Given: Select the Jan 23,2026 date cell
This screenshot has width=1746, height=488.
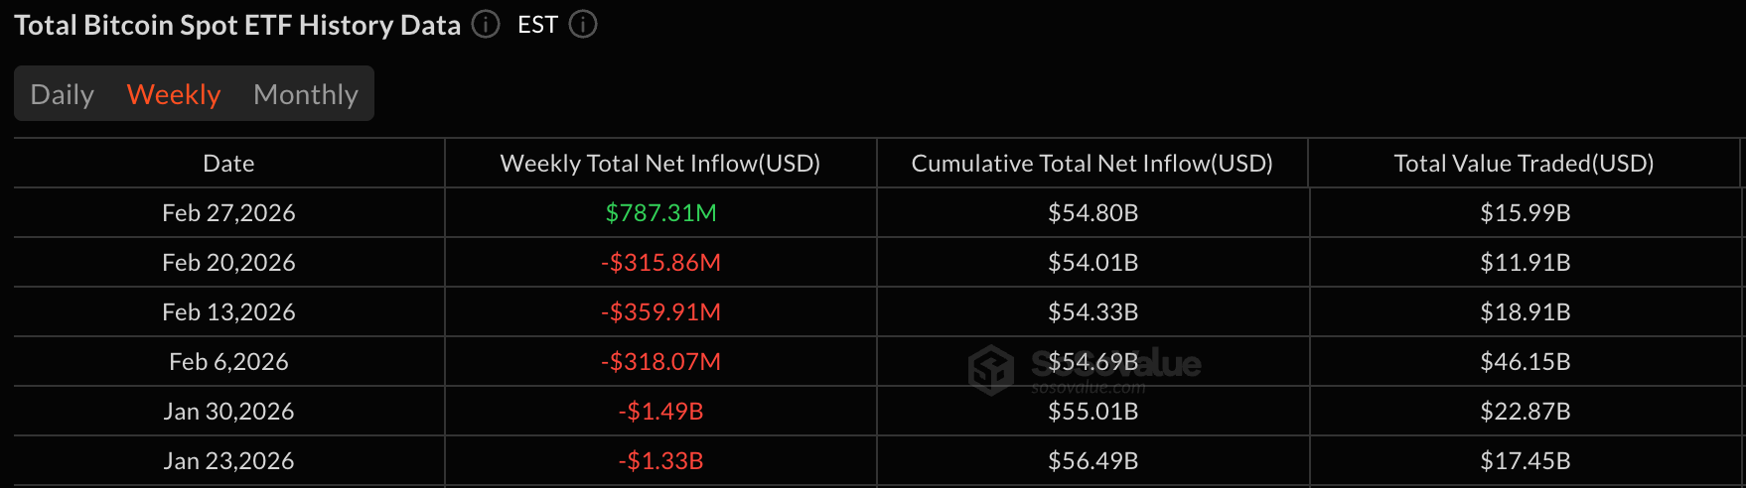Looking at the screenshot, I should [x=228, y=461].
